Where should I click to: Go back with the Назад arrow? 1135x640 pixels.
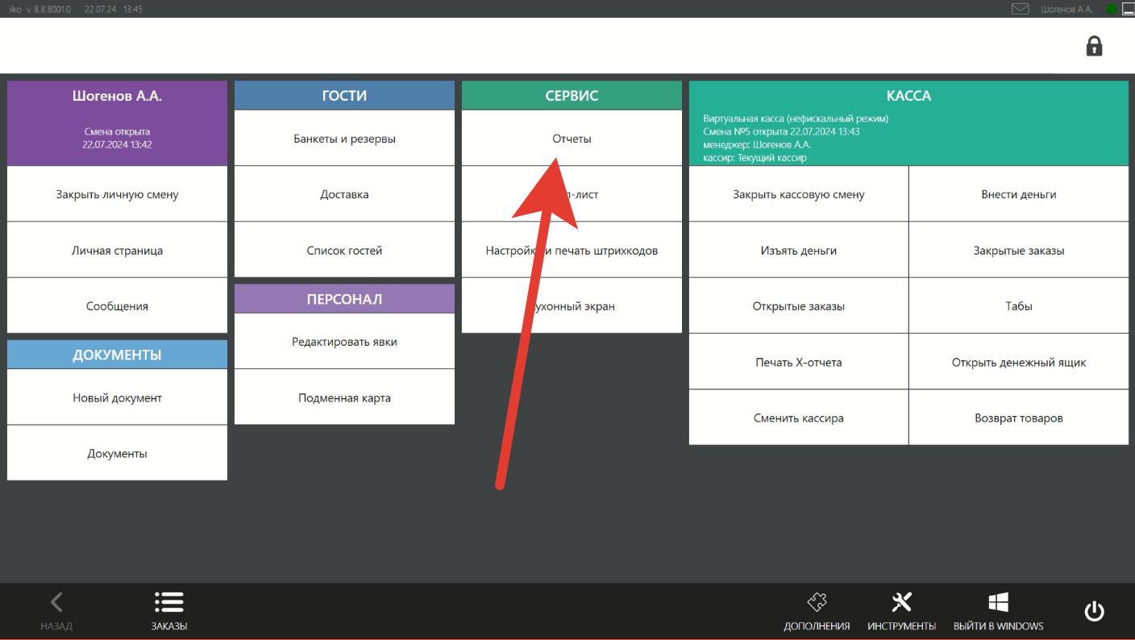[56, 602]
